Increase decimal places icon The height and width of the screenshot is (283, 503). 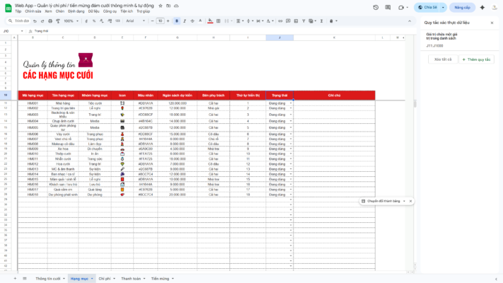tap(110, 21)
